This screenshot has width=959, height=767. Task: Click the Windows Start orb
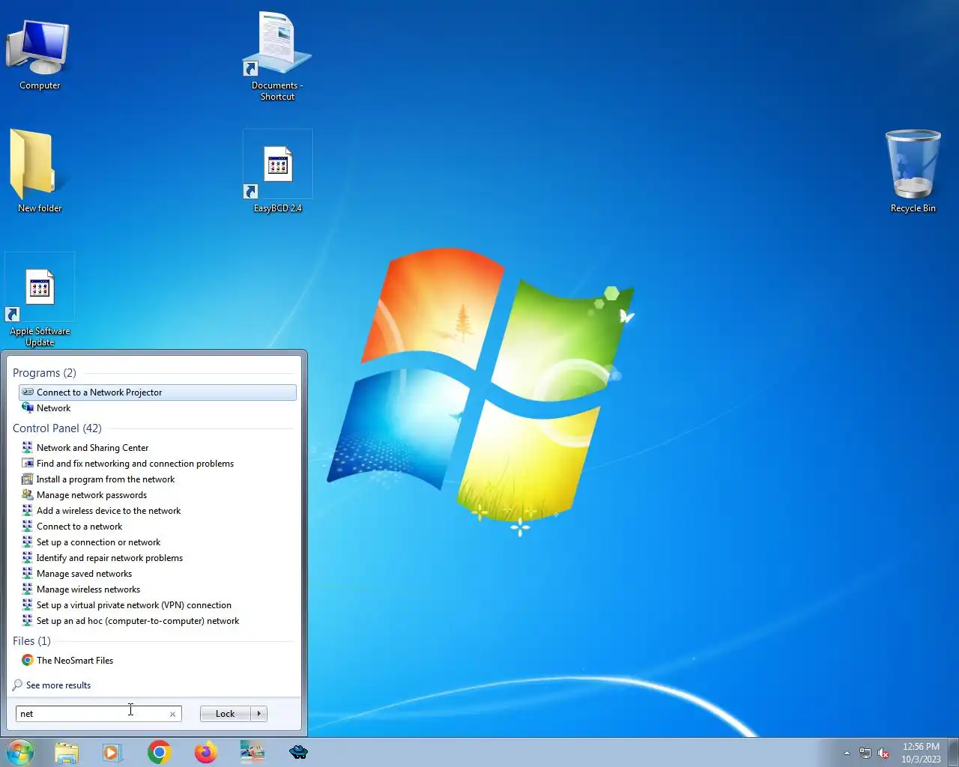20,751
